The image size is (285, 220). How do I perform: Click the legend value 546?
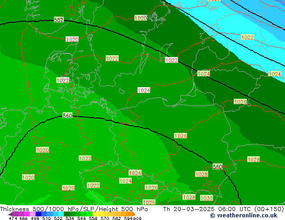pyautogui.click(x=81, y=218)
